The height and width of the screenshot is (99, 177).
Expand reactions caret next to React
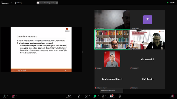[x=89, y=96]
